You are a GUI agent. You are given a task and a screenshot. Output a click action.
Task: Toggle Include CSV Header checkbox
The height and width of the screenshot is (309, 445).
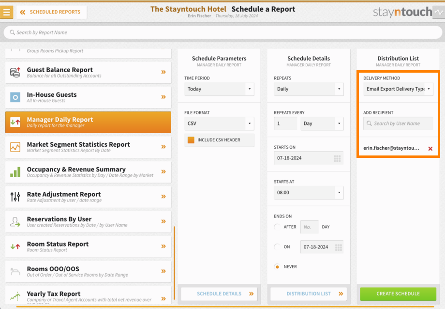pyautogui.click(x=191, y=140)
